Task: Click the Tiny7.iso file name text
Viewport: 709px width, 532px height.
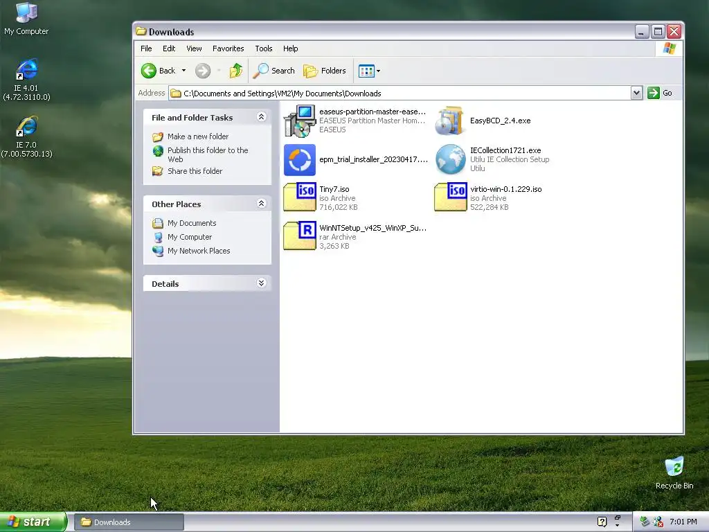Action: (334, 189)
